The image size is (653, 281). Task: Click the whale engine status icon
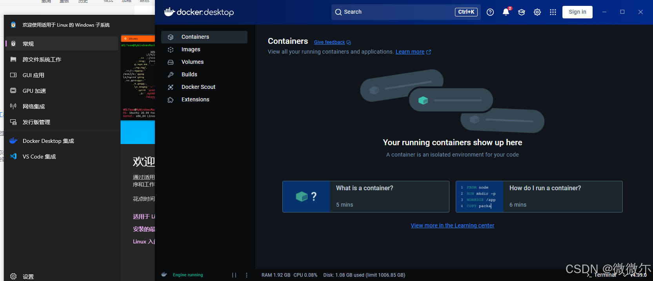pos(164,275)
